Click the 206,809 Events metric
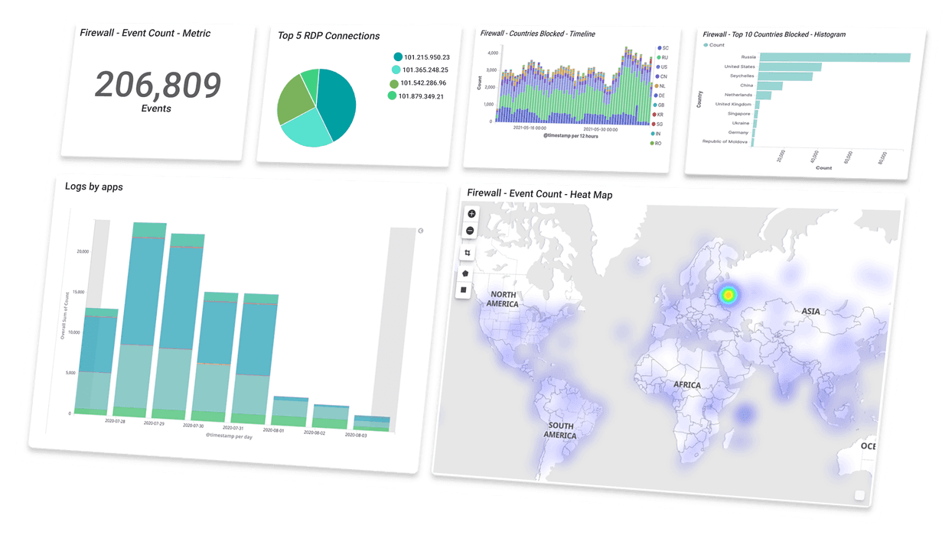 click(158, 86)
